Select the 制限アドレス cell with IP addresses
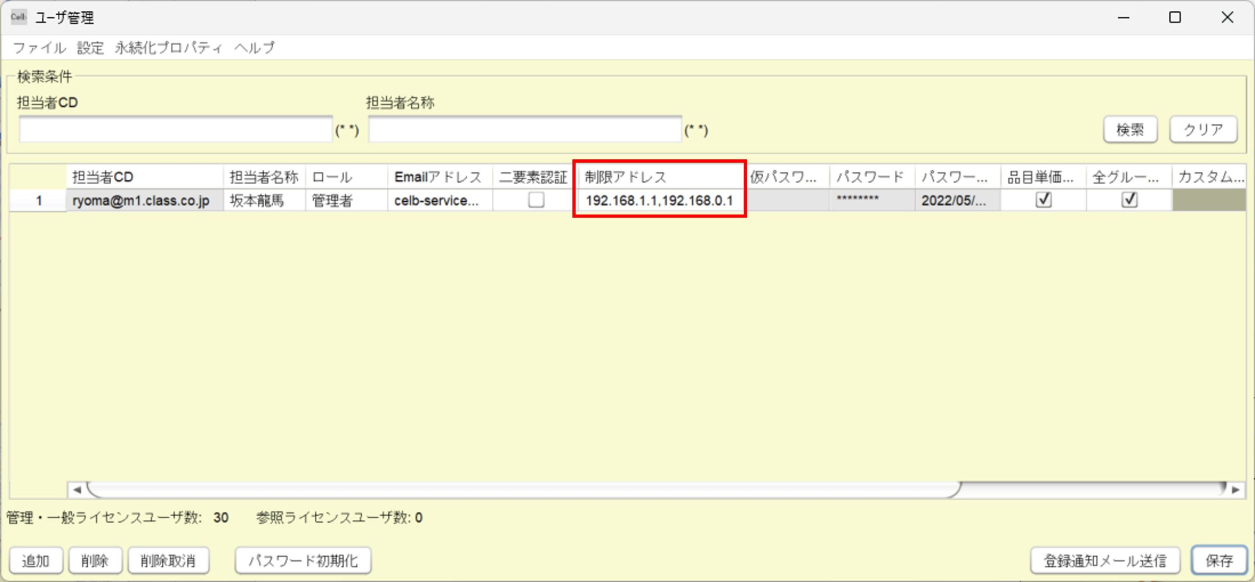 click(659, 200)
